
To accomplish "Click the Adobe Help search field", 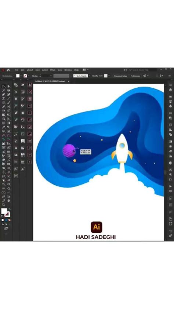I will pyautogui.click(x=143, y=70).
